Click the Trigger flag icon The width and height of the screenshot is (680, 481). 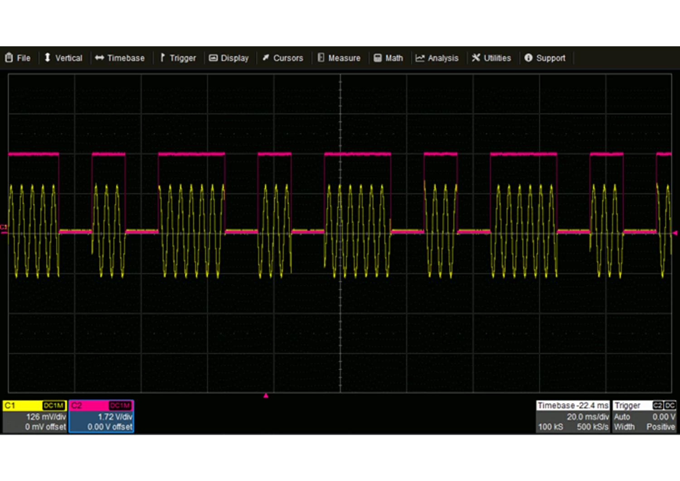pyautogui.click(x=162, y=58)
